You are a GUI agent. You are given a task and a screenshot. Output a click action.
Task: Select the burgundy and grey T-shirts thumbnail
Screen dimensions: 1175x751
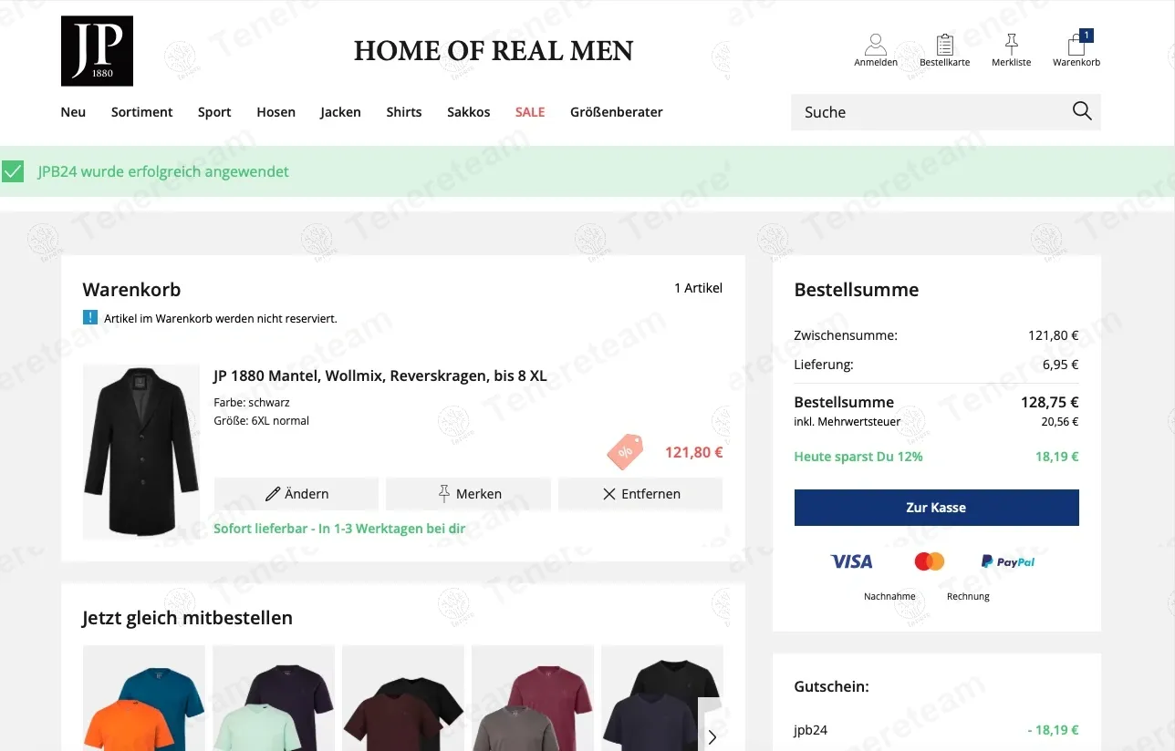click(x=533, y=698)
